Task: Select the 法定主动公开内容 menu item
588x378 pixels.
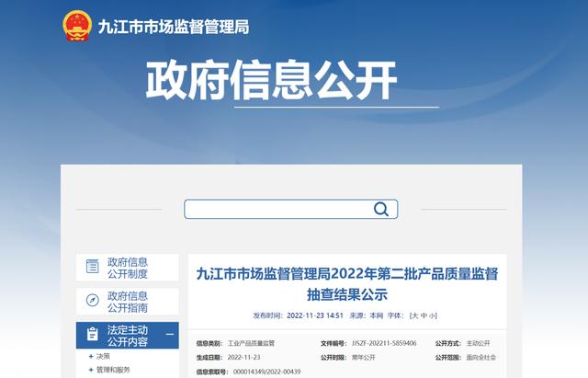Action: pyautogui.click(x=127, y=335)
